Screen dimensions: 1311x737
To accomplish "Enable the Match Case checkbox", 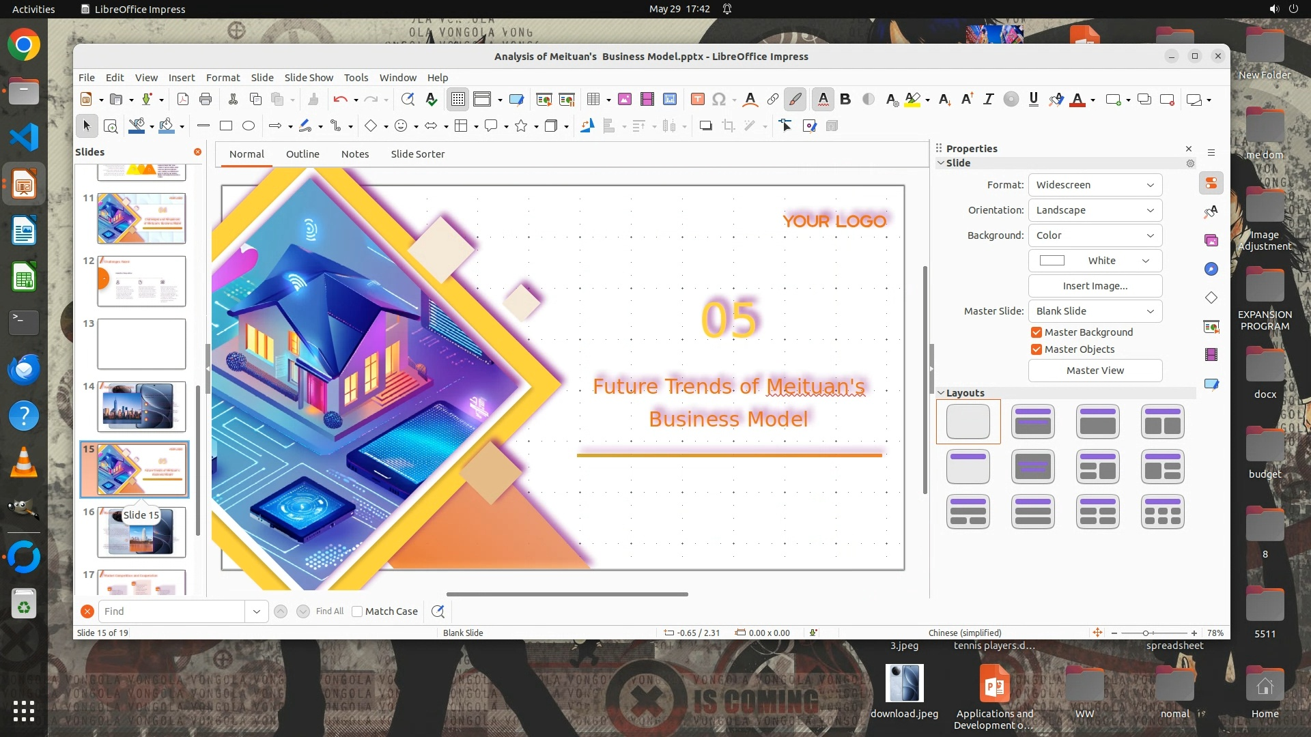I will (x=357, y=611).
